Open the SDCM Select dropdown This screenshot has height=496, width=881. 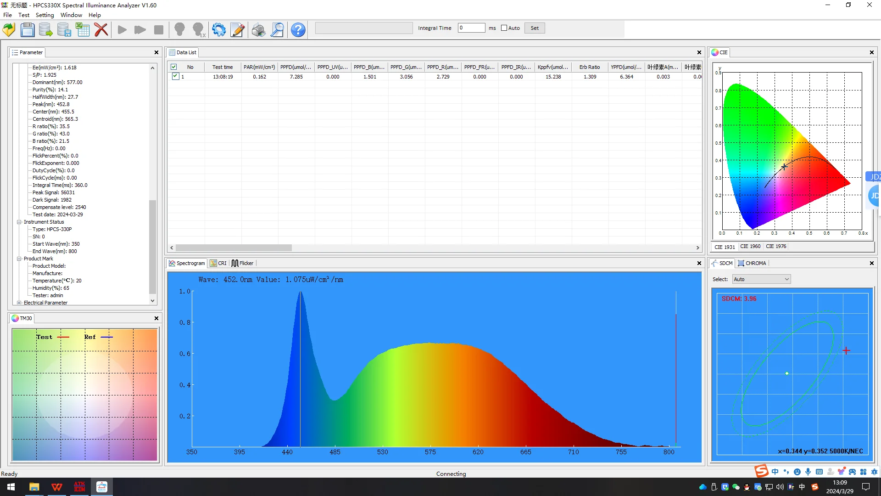pyautogui.click(x=761, y=279)
